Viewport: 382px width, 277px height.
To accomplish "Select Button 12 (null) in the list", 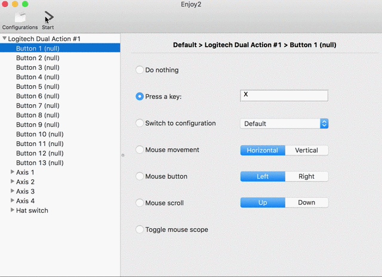I will click(60, 153).
